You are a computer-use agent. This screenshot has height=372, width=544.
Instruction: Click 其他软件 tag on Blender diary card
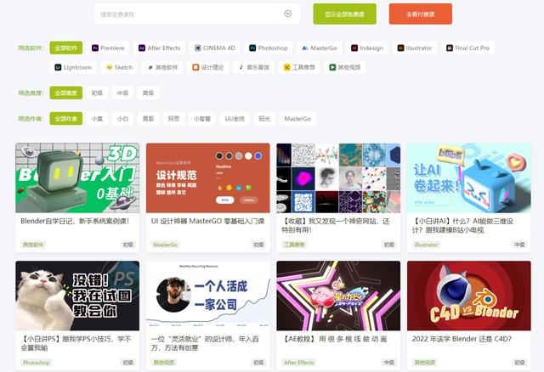click(x=33, y=245)
